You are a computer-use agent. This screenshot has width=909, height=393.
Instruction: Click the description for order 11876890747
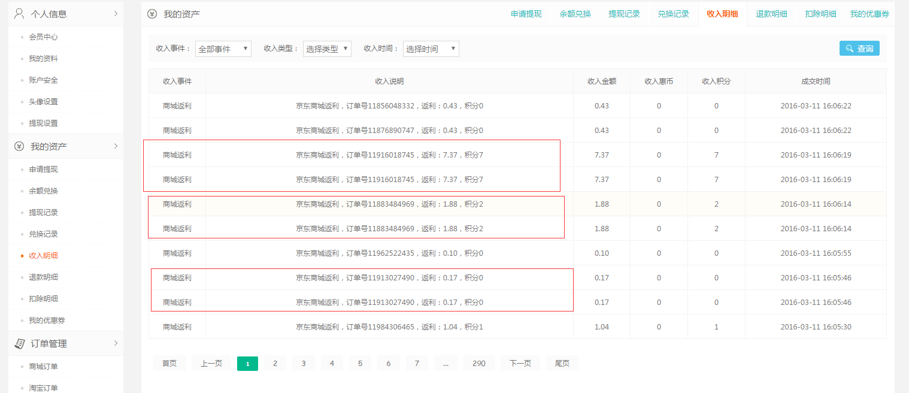tap(389, 130)
